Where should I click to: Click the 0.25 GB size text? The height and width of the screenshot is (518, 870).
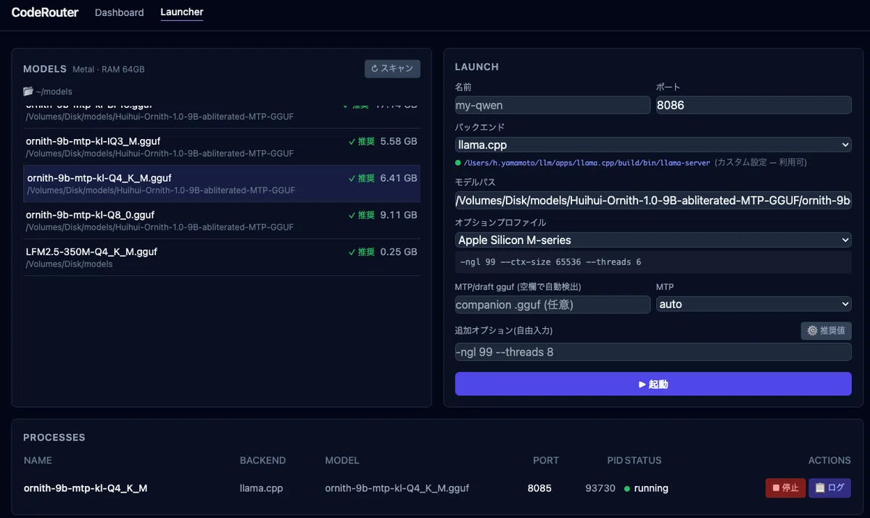point(399,252)
